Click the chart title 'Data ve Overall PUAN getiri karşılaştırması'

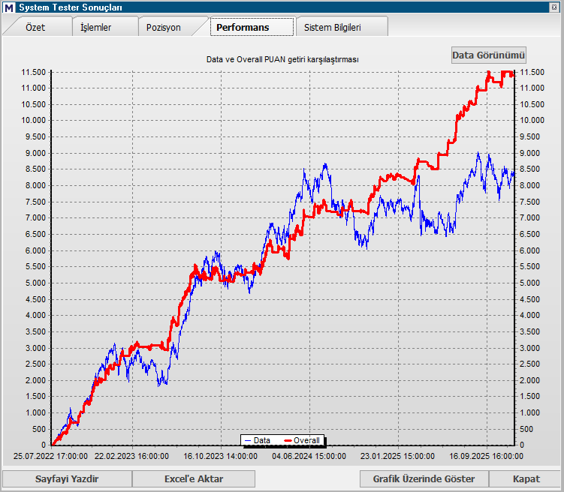(282, 59)
